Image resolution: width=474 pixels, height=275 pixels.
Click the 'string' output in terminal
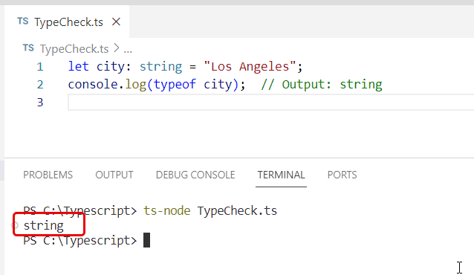pyautogui.click(x=44, y=226)
